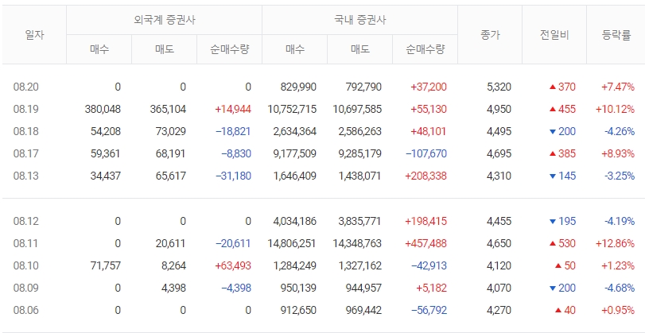Click domestic buy value 14,806,251
The height and width of the screenshot is (333, 645).
click(x=292, y=243)
